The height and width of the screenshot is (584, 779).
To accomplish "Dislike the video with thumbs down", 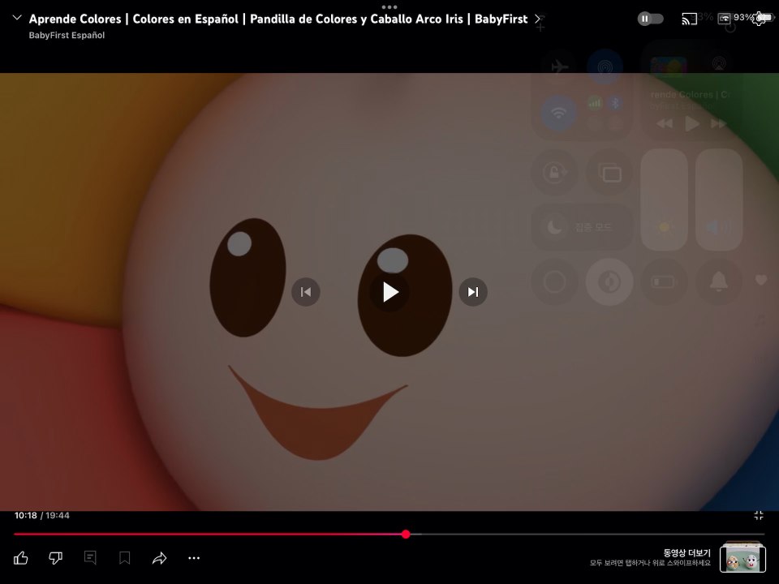I will coord(56,558).
